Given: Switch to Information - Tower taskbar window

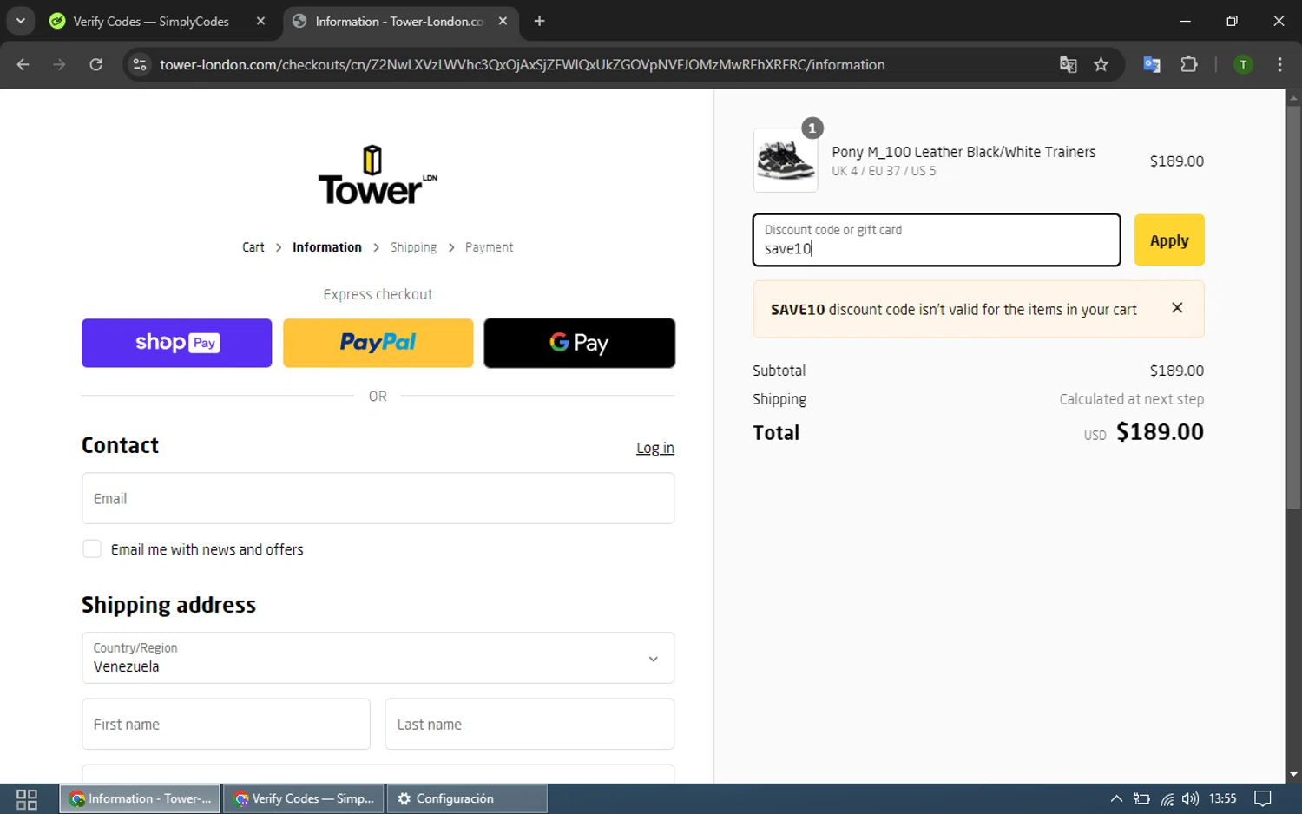Looking at the screenshot, I should 140,798.
